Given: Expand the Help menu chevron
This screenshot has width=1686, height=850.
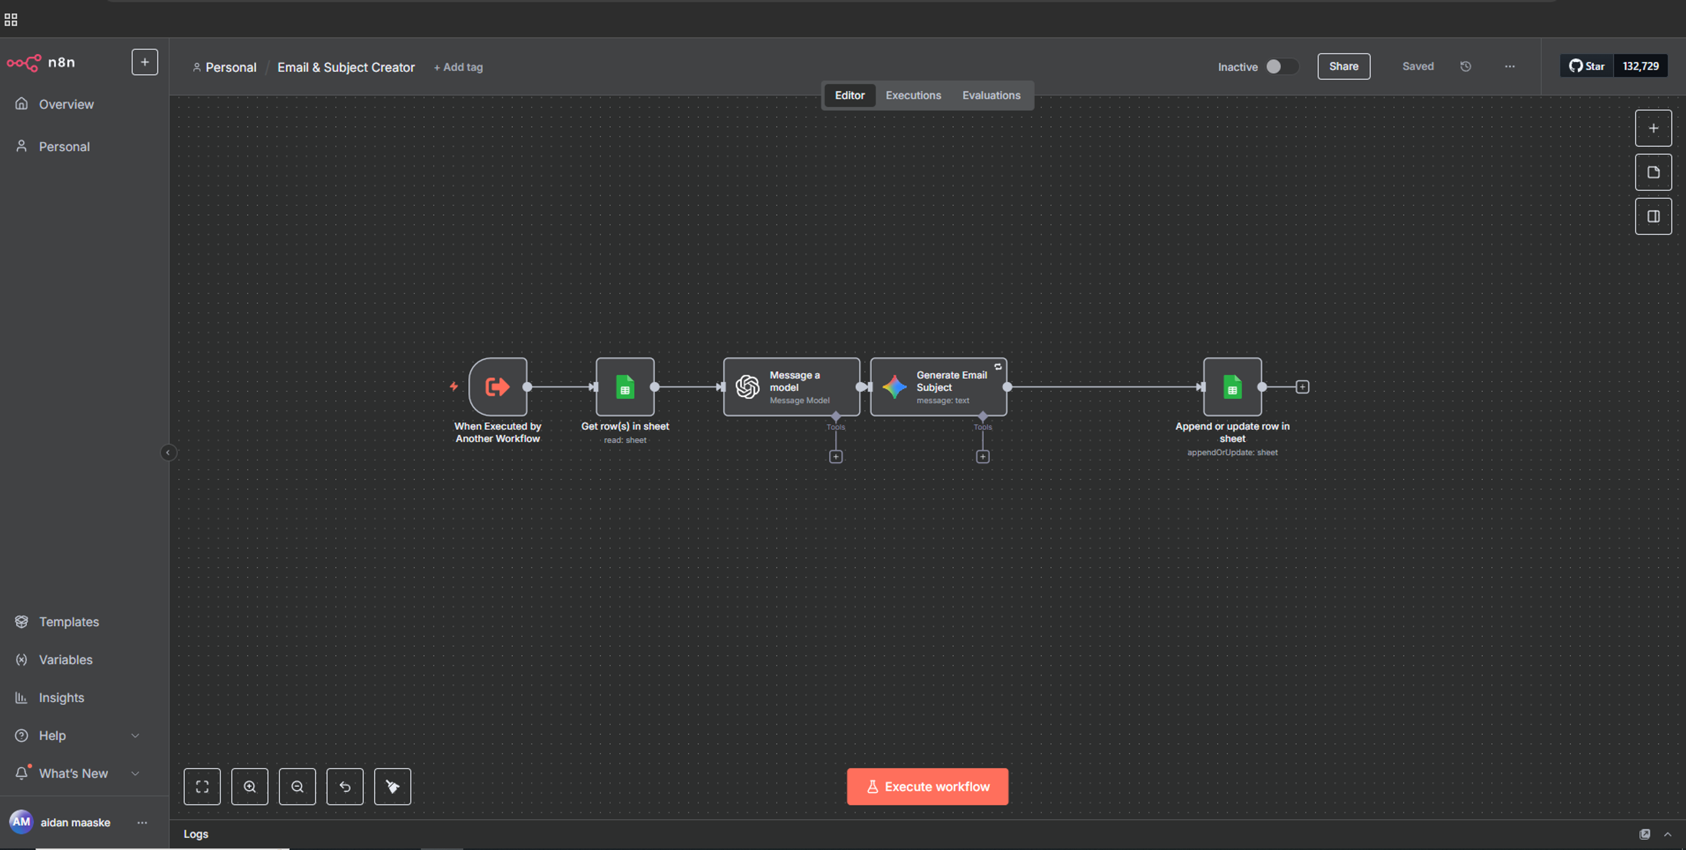Looking at the screenshot, I should coord(135,735).
